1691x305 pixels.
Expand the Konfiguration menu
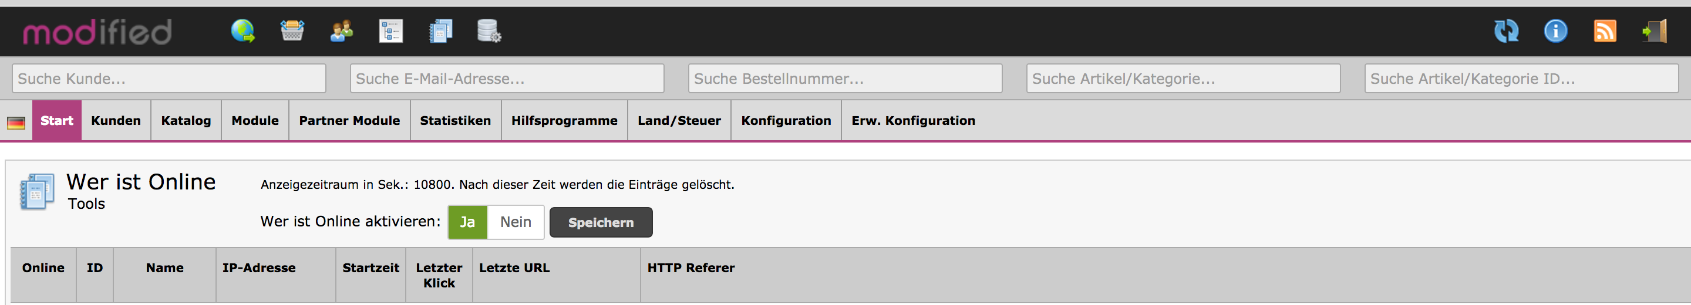tap(786, 121)
